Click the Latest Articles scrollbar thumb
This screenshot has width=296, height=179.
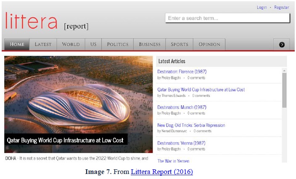(284, 91)
